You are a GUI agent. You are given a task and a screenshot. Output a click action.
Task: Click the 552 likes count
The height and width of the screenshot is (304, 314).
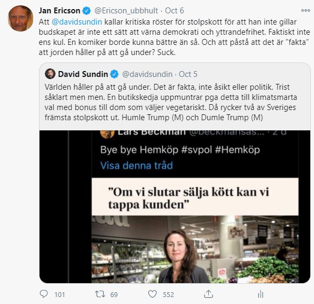coord(168,294)
